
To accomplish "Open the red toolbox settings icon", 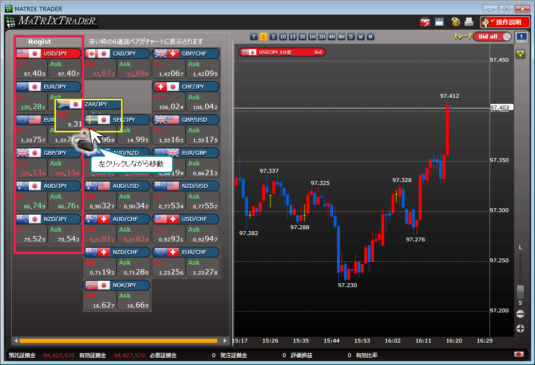I will pos(425,22).
